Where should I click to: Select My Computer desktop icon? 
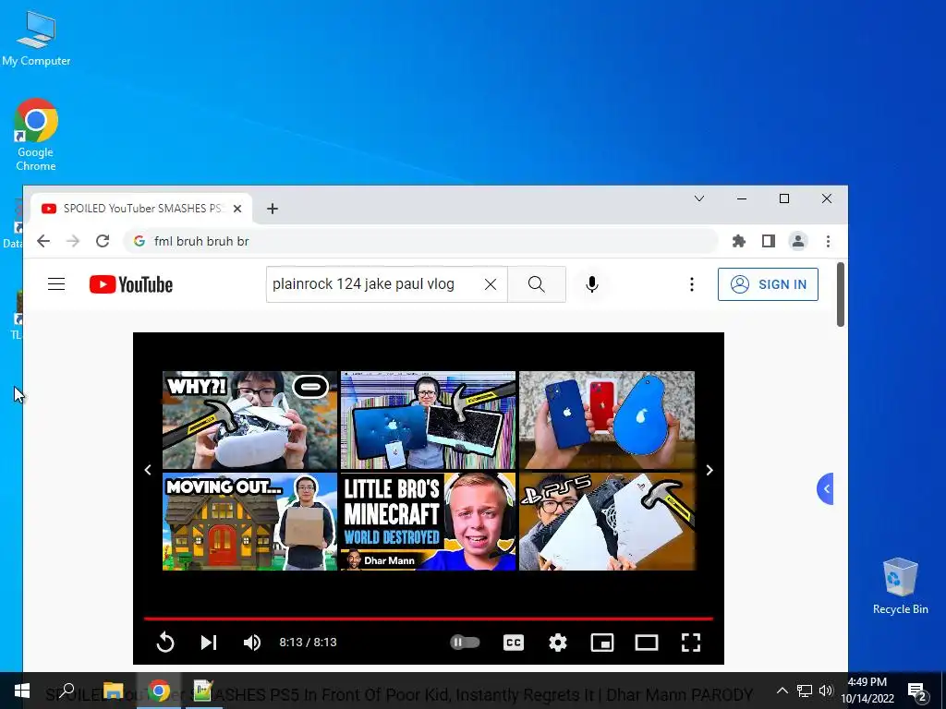point(36,39)
